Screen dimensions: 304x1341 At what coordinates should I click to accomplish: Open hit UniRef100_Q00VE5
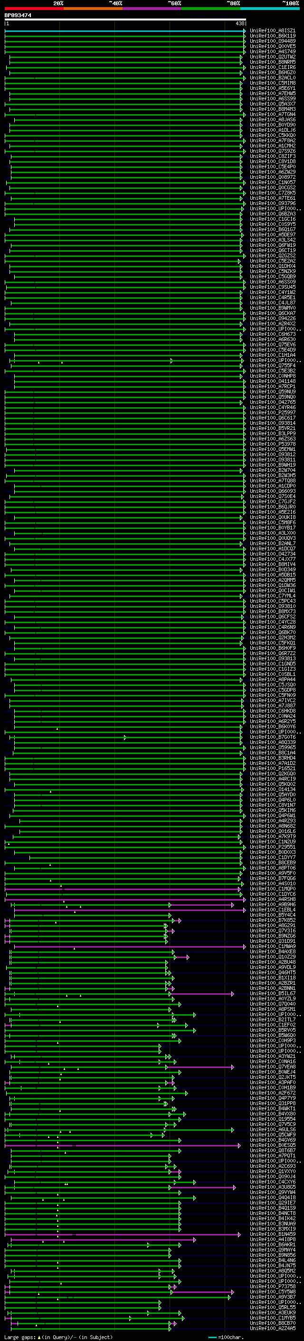tap(273, 46)
